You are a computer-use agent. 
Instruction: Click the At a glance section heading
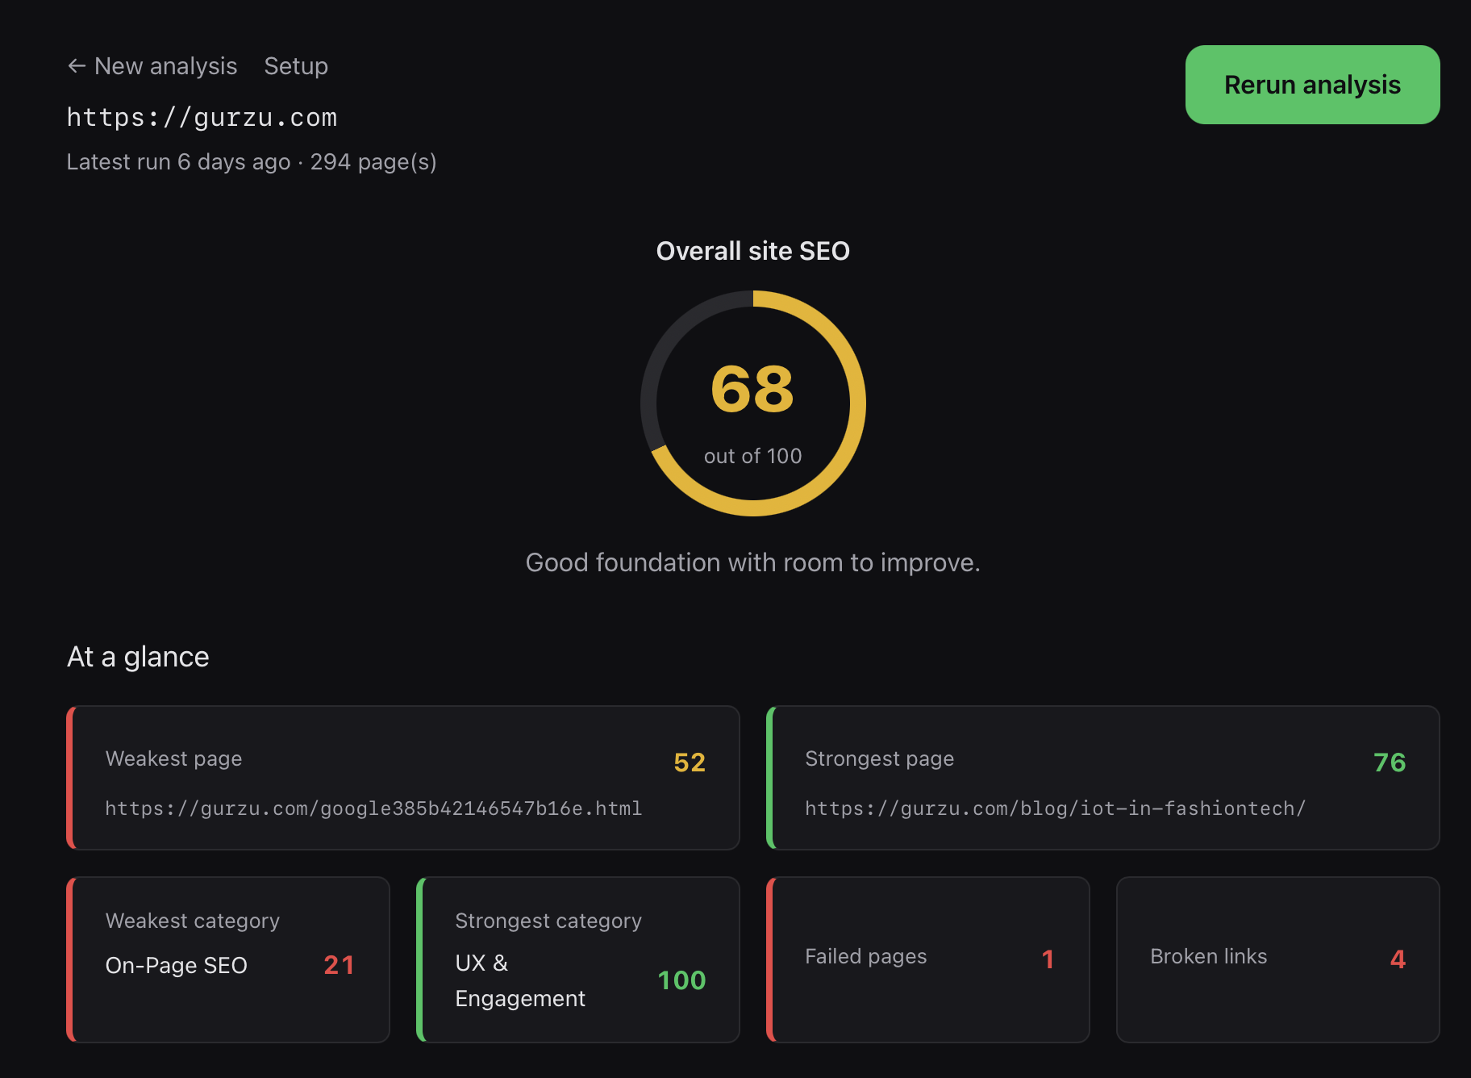coord(138,657)
